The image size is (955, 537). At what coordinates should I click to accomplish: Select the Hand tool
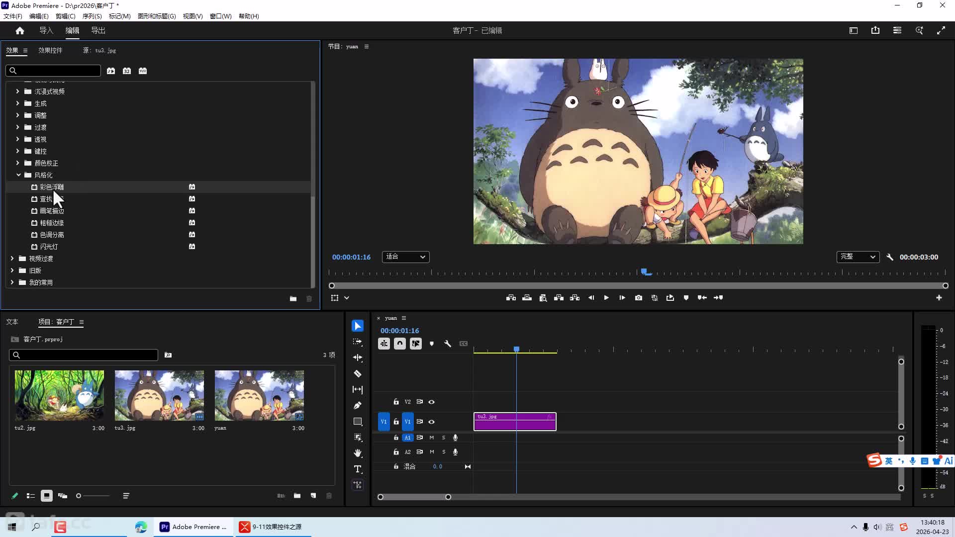[358, 453]
